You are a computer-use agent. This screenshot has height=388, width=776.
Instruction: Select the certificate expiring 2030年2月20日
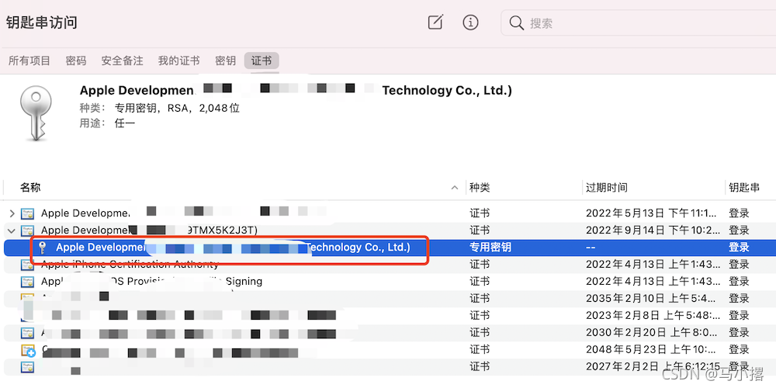coord(390,332)
